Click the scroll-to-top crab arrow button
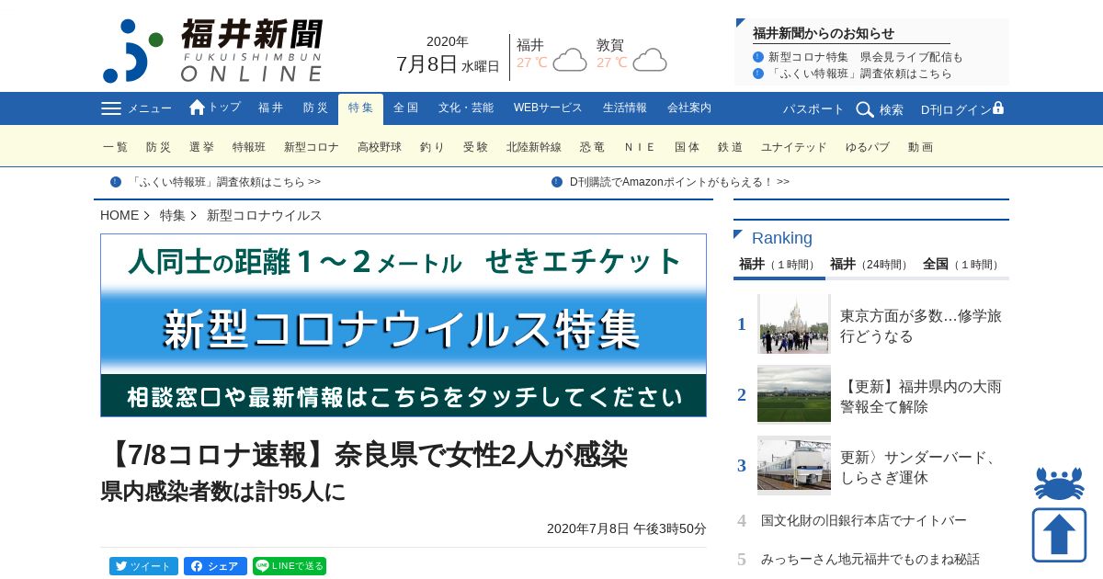Screen dimensions: 1103x579 pos(1059,515)
